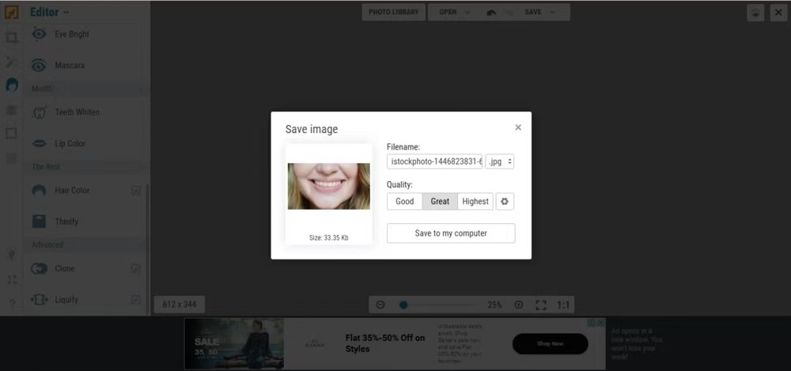Expand the Editor dropdown menu

tap(49, 12)
